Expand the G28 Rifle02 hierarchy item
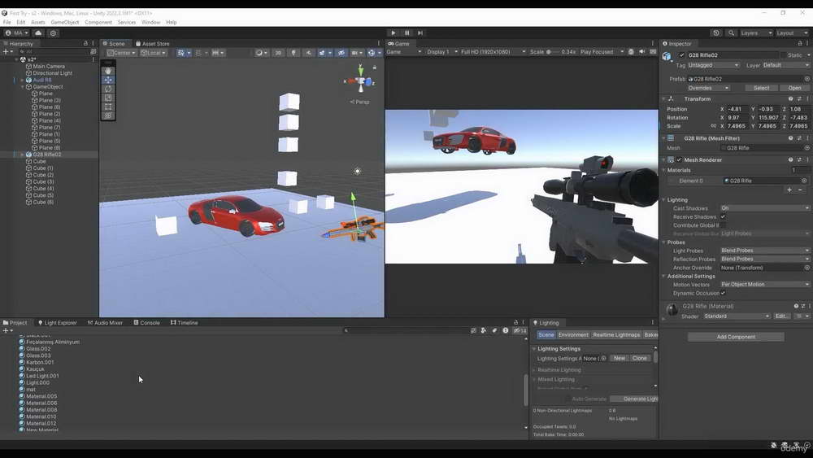 click(x=22, y=155)
